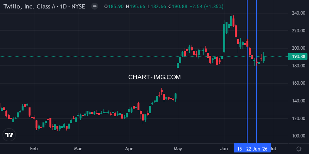
Task: Click the 160.00 price axis label
Action: tap(299, 83)
